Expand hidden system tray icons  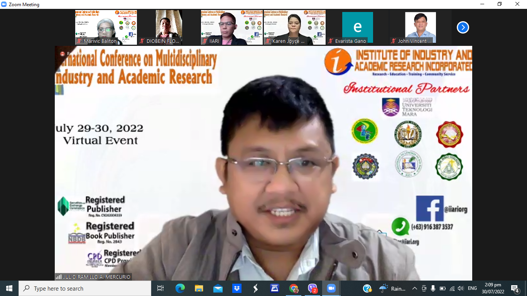tap(415, 288)
